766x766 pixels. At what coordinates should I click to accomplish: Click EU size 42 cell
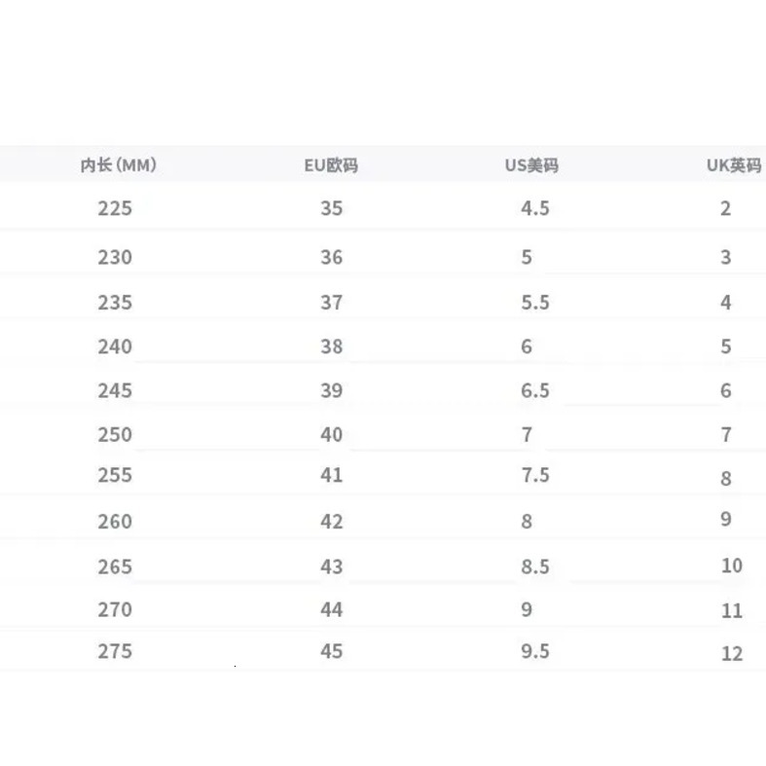pyautogui.click(x=332, y=522)
